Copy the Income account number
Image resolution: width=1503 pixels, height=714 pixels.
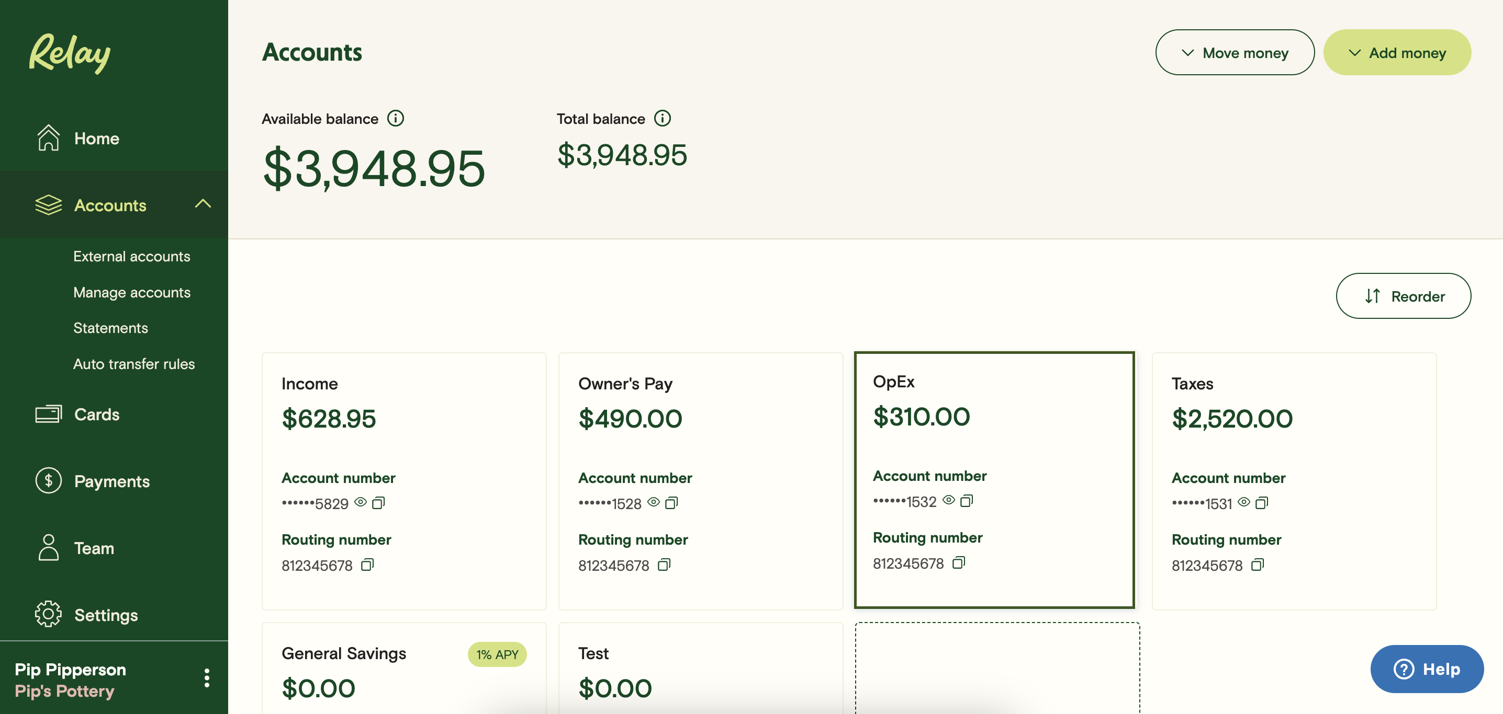(379, 502)
